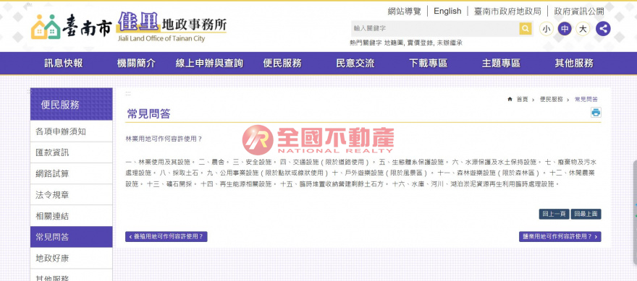637x281 pixels.
Task: Open 主題專區 navigation menu
Action: click(x=502, y=64)
